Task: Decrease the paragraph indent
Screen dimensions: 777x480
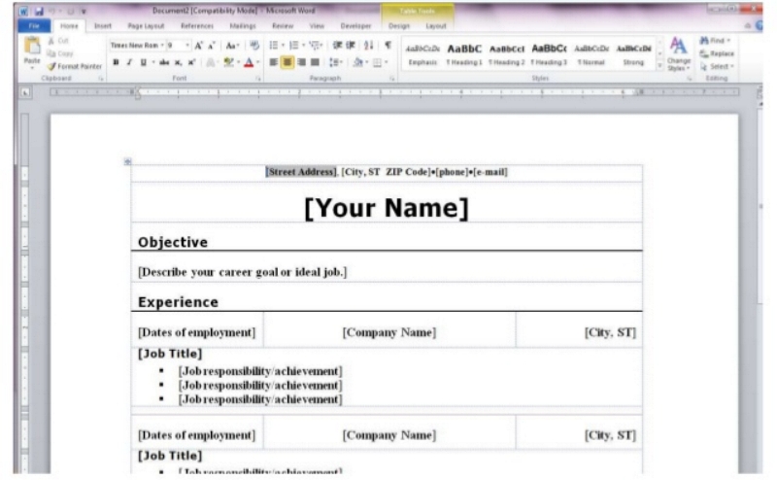Action: tap(337, 46)
